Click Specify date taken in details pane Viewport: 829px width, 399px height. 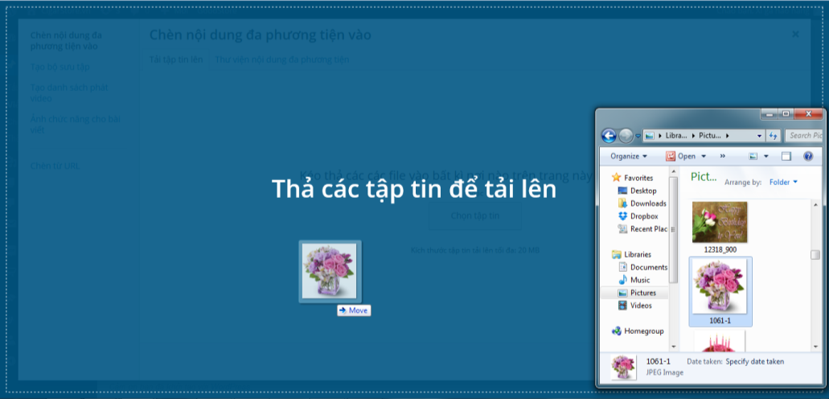coord(754,361)
